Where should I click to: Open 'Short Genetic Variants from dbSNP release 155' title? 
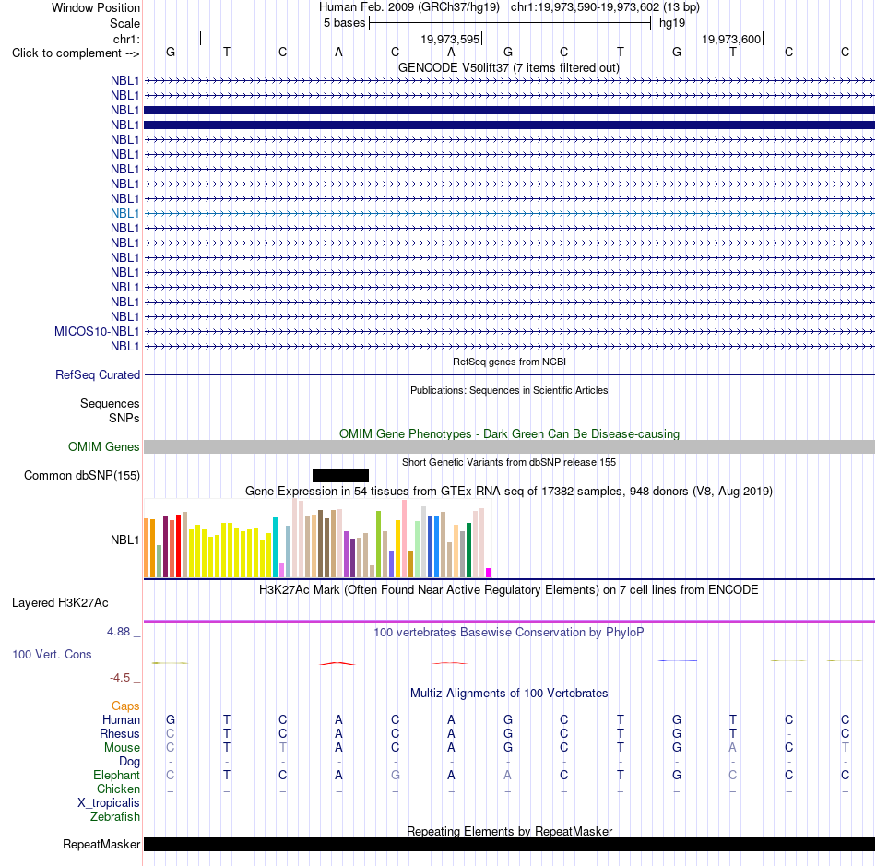(x=509, y=463)
